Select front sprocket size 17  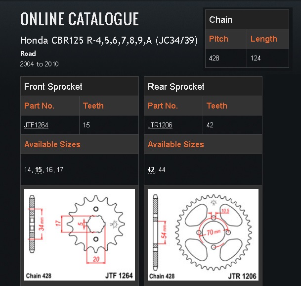click(x=60, y=170)
